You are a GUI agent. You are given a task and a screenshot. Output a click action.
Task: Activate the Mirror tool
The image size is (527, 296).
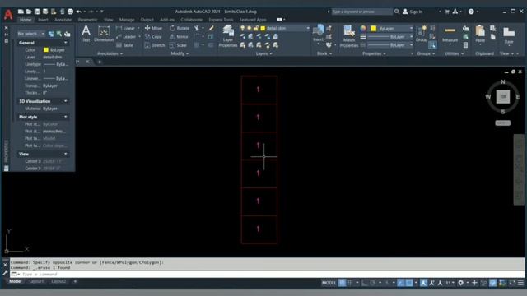click(x=179, y=36)
